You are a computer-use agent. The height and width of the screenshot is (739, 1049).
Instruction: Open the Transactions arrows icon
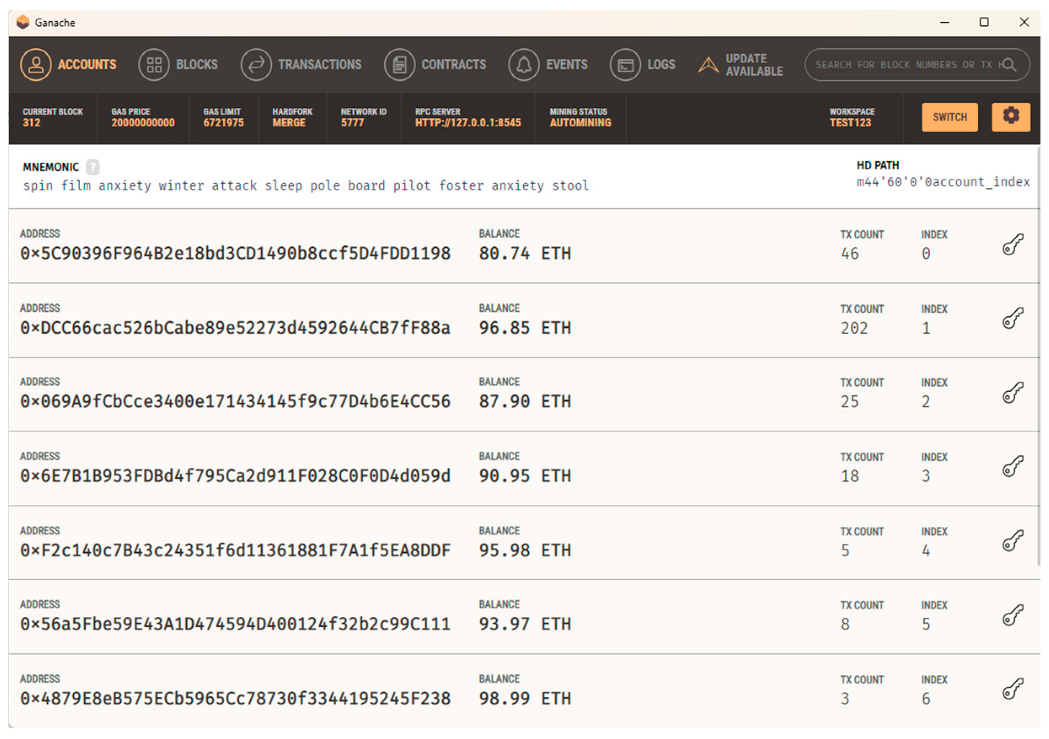[x=256, y=64]
